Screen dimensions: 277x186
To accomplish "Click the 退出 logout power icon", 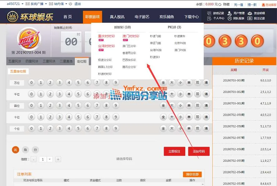I will click(70, 4).
